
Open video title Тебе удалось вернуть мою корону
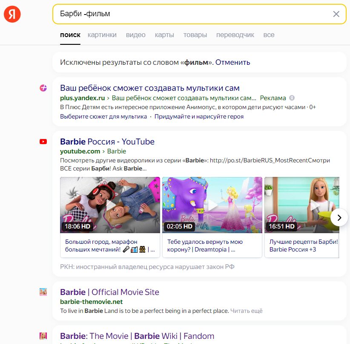(x=205, y=246)
